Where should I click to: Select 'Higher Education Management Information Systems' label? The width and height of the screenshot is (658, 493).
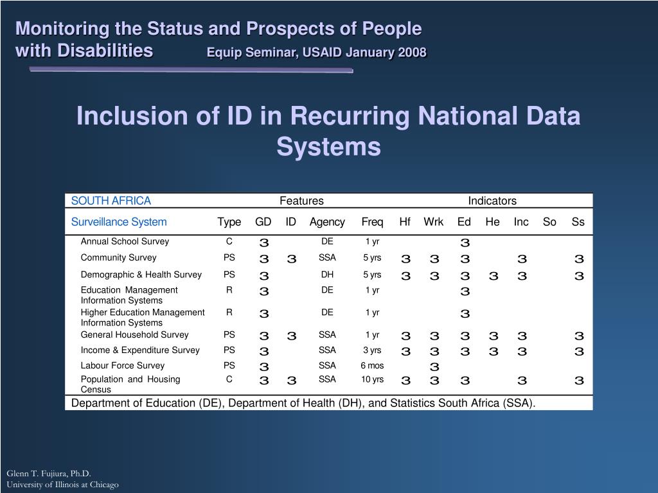(x=143, y=317)
